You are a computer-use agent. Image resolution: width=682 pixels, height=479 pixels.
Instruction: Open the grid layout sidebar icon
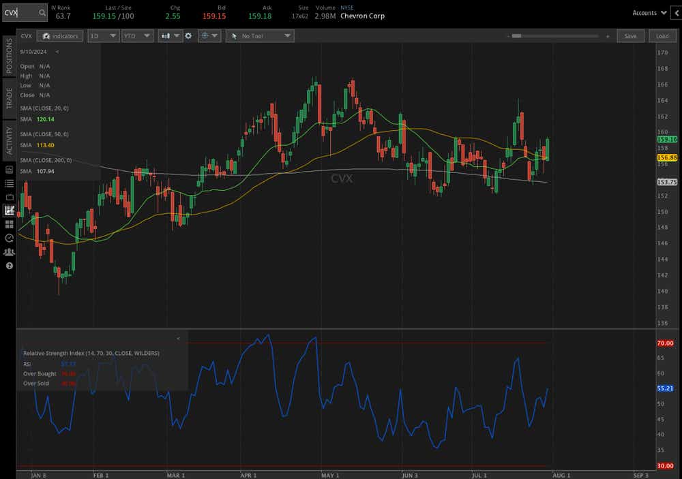[x=10, y=223]
